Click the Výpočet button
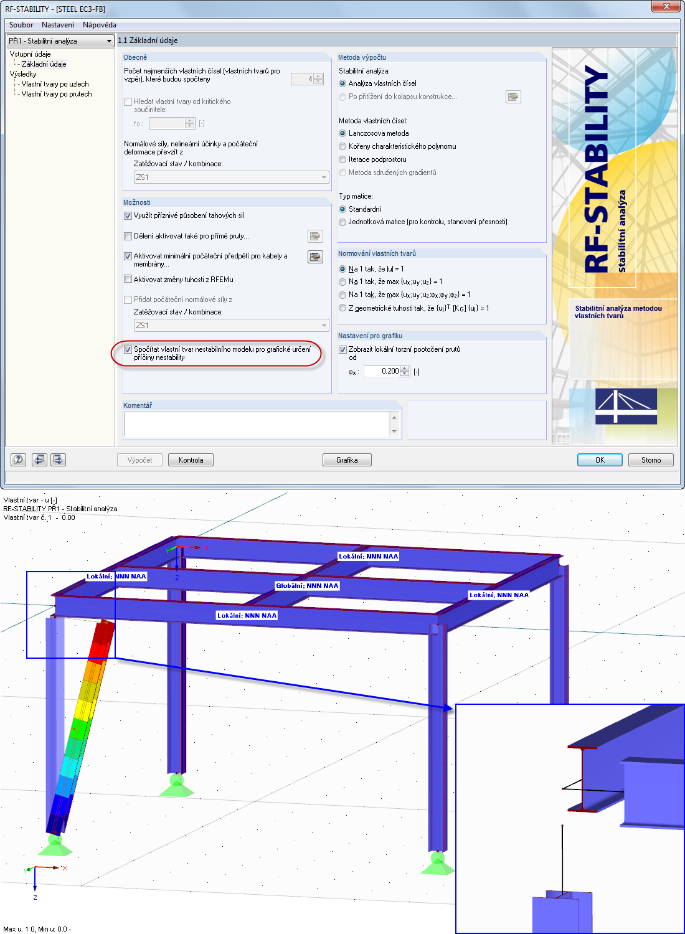This screenshot has height=934, width=685. [x=139, y=460]
